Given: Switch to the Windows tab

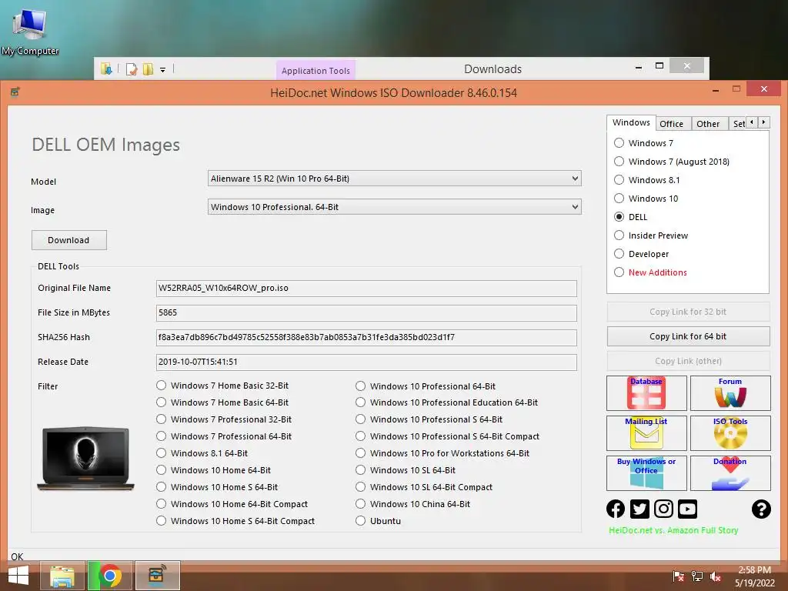Looking at the screenshot, I should click(631, 122).
